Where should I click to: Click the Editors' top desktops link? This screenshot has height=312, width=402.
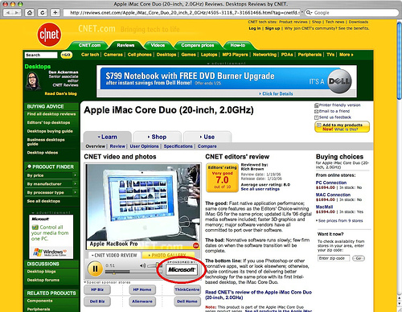click(48, 122)
